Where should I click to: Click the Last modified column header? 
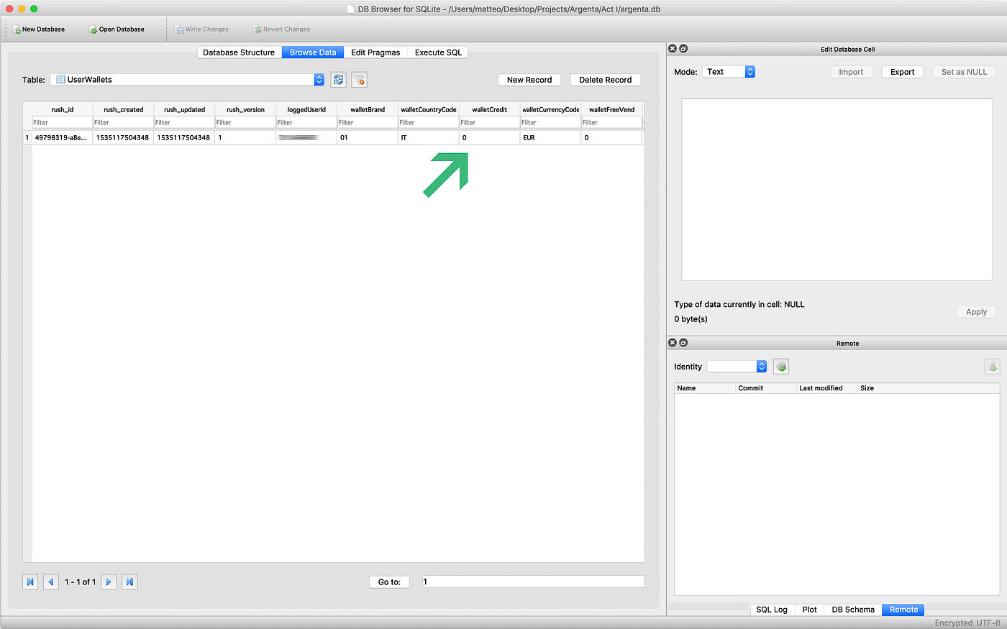click(x=827, y=388)
